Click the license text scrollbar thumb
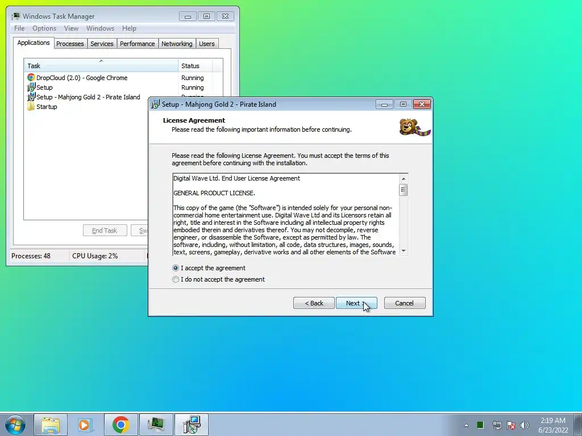The width and height of the screenshot is (582, 436). click(x=403, y=190)
